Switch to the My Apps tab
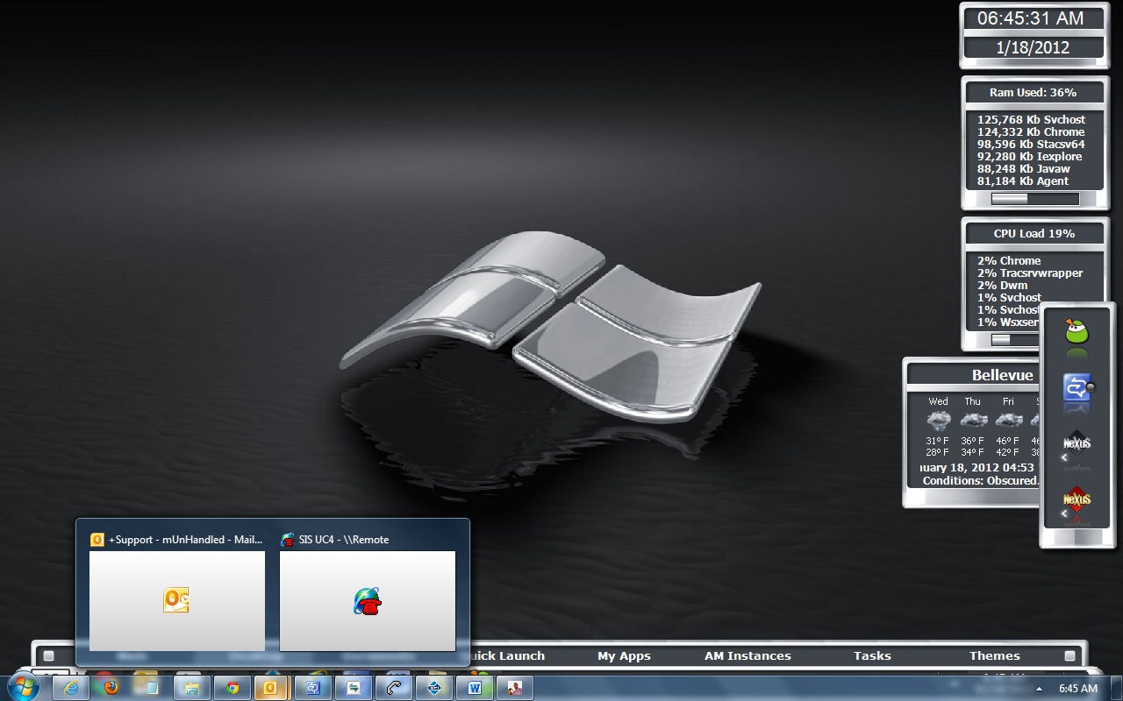The image size is (1123, 701). pyautogui.click(x=624, y=655)
